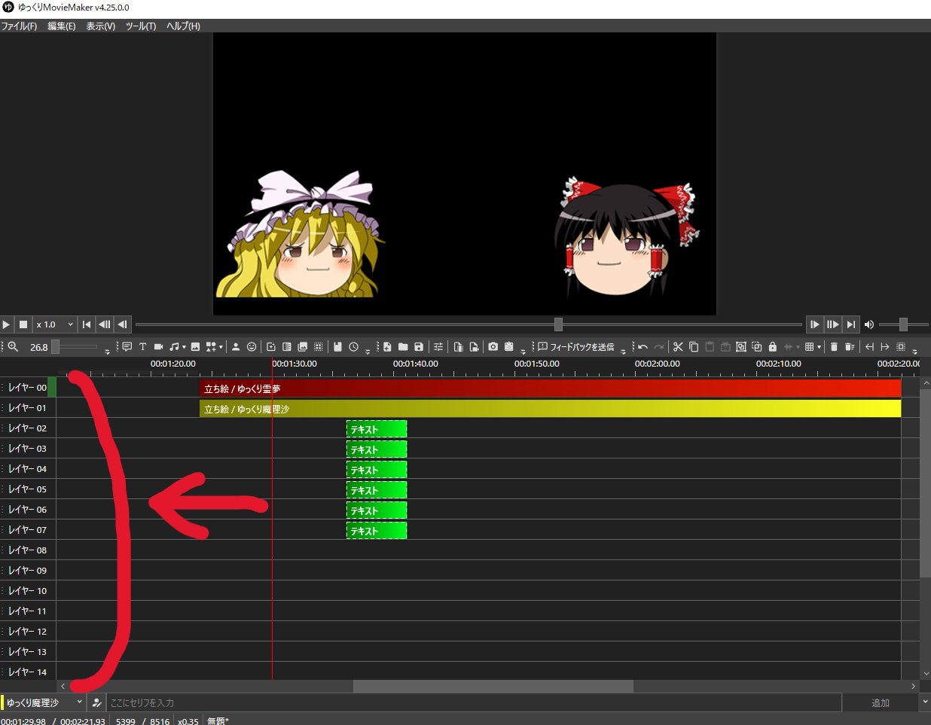Screen dimensions: 931x725
Task: Open the ゆっくり魔理沙 character dropdown
Action: 44,702
